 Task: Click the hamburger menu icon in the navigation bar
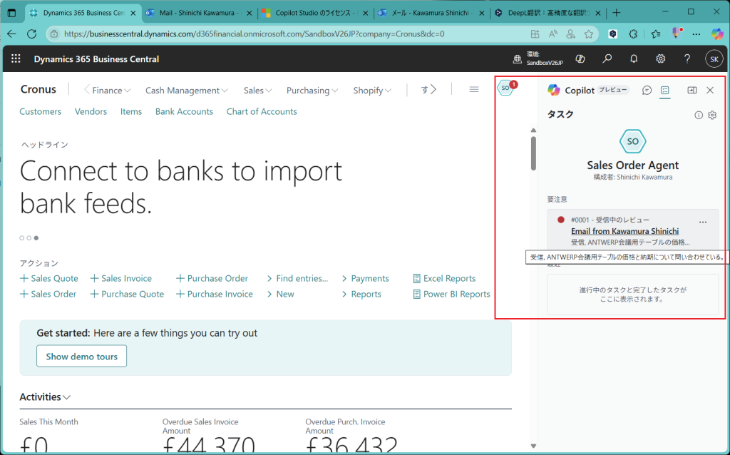point(474,89)
